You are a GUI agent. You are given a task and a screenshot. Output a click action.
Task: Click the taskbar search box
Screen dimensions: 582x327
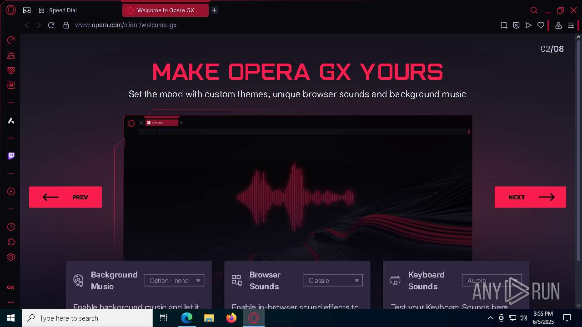pyautogui.click(x=87, y=318)
